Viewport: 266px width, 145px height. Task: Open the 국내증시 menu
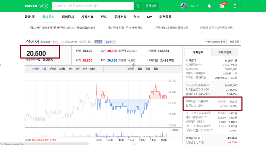[48, 17]
